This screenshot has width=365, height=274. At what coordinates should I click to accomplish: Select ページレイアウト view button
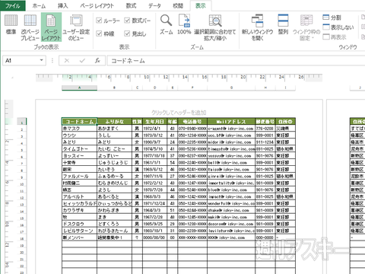[x=51, y=27]
